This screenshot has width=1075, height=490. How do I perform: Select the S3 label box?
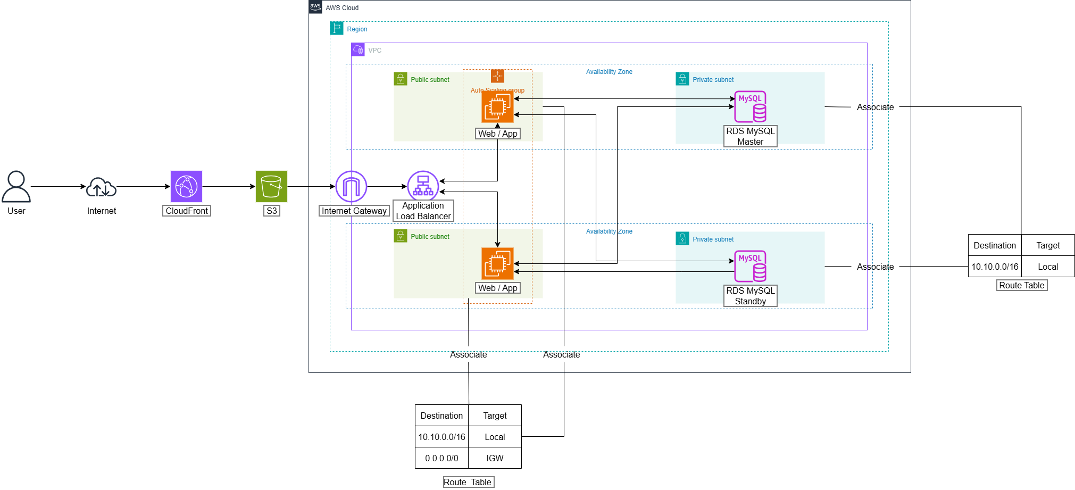click(x=272, y=211)
